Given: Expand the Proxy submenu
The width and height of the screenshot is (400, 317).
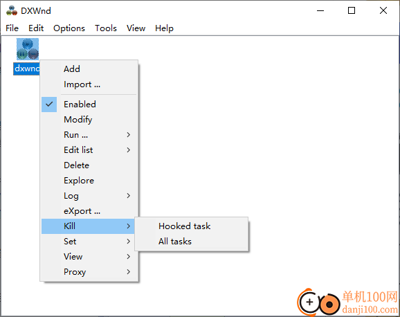Looking at the screenshot, I should (x=89, y=272).
